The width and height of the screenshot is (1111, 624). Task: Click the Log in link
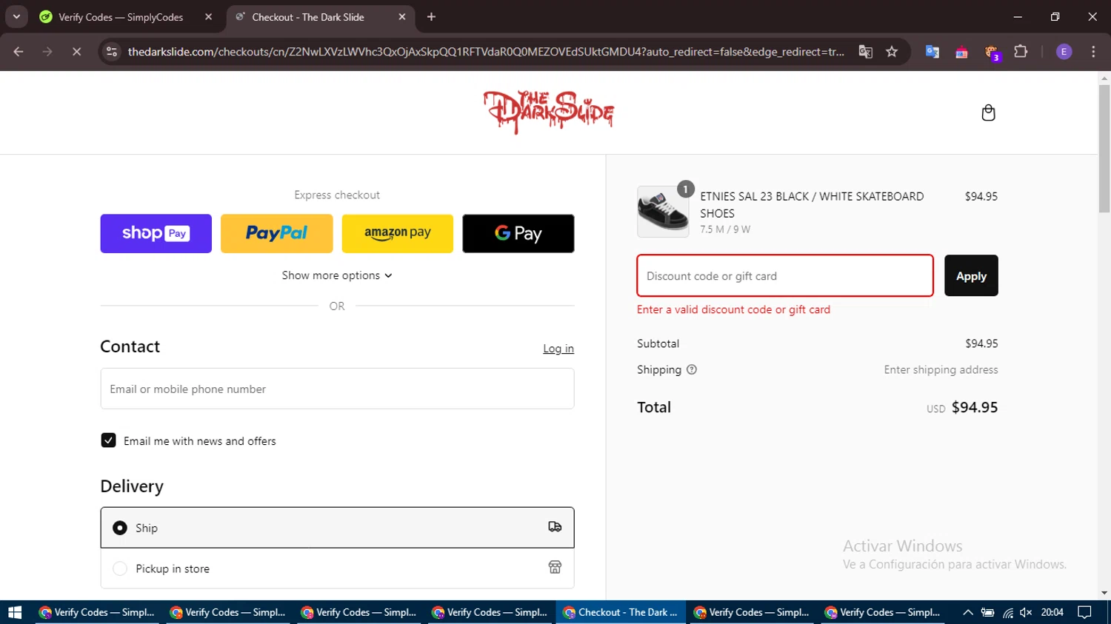558,349
